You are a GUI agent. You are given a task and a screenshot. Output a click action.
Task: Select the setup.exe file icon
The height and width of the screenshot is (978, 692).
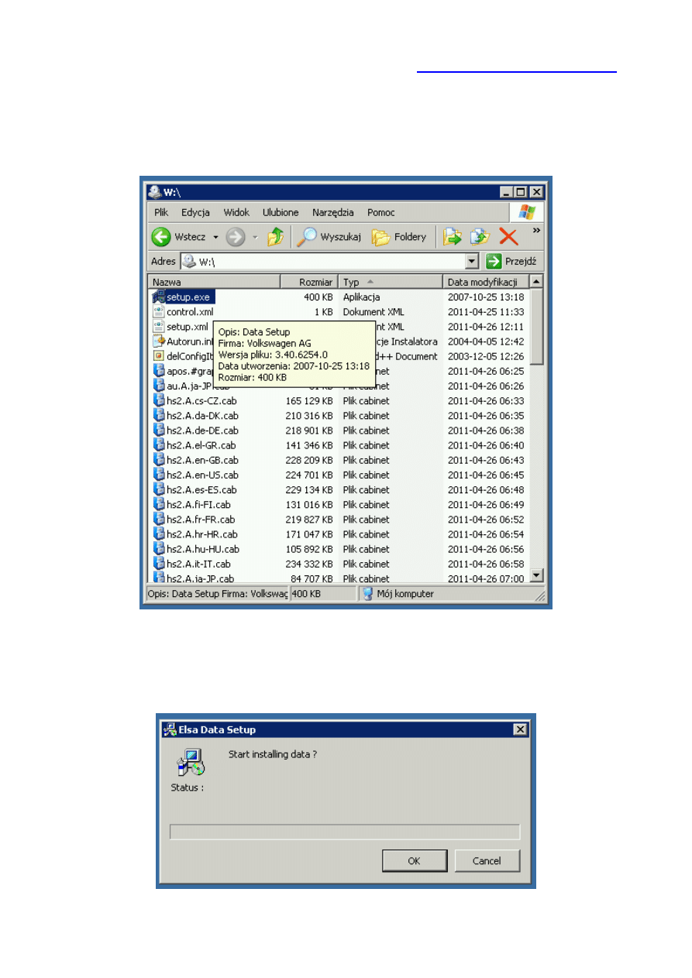click(x=159, y=297)
